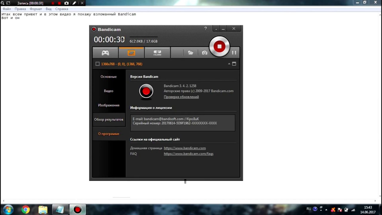Click blue help icon in system tray

[x=315, y=209]
